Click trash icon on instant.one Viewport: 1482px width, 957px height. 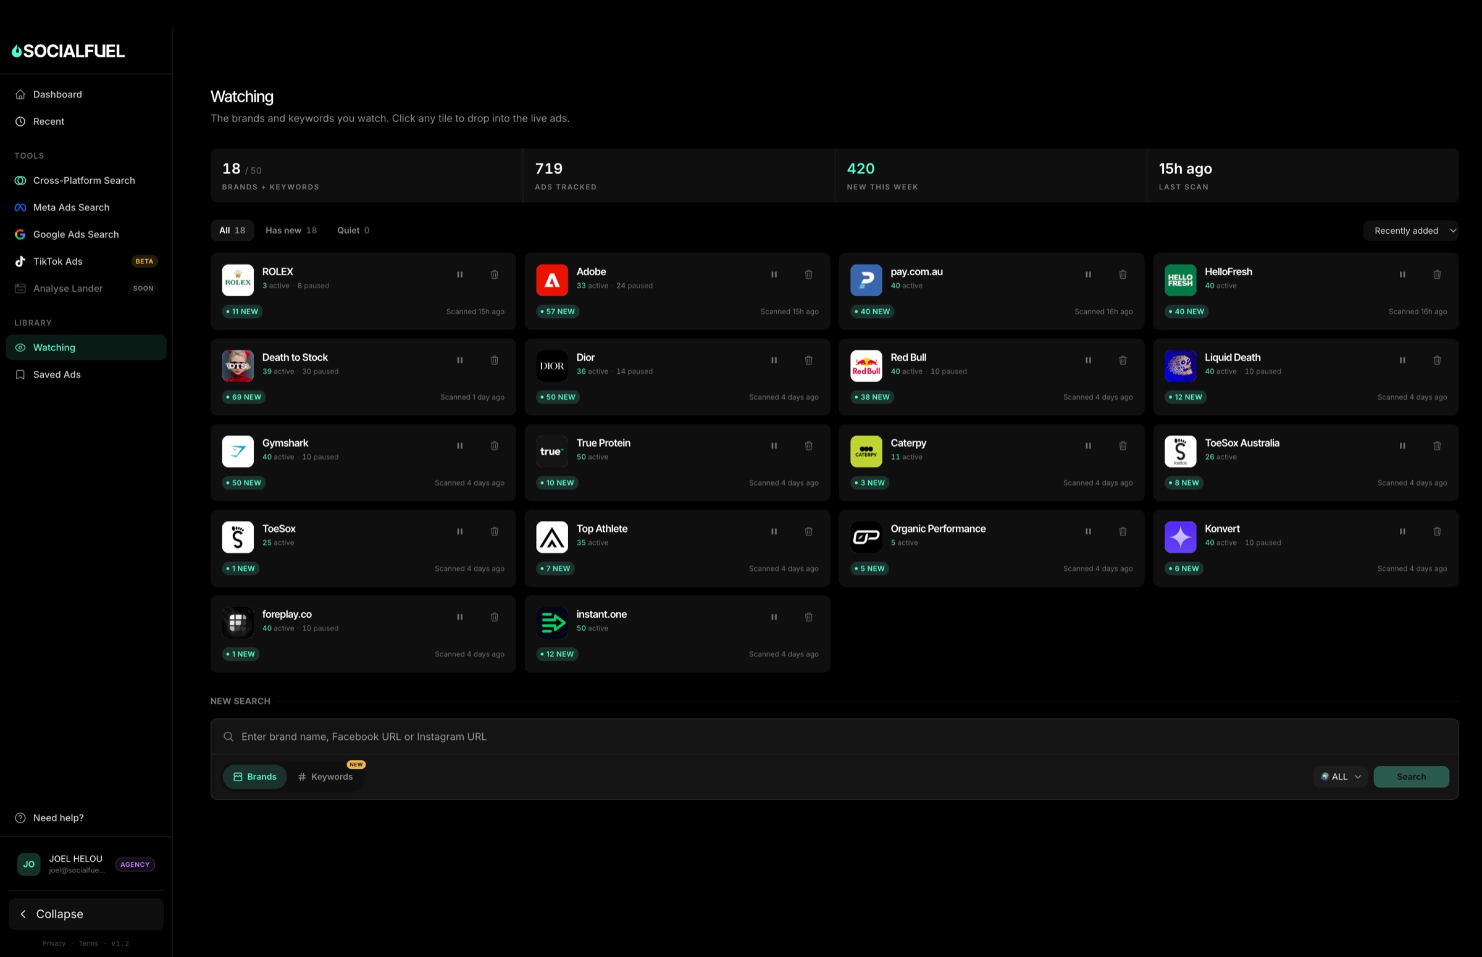click(x=808, y=618)
